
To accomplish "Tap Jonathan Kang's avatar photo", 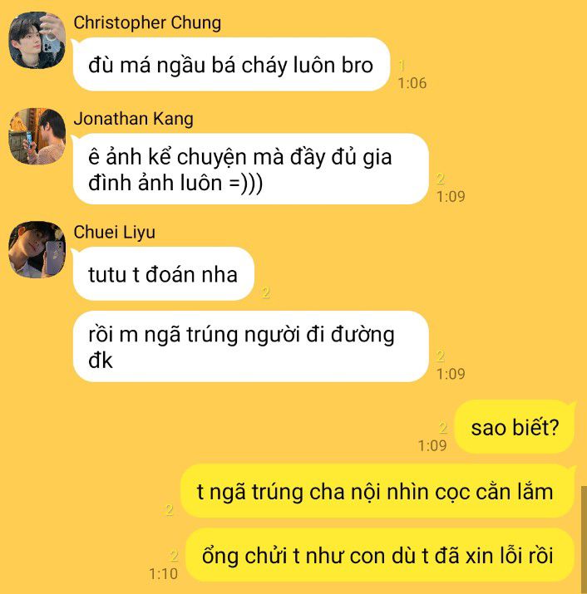I will (37, 136).
